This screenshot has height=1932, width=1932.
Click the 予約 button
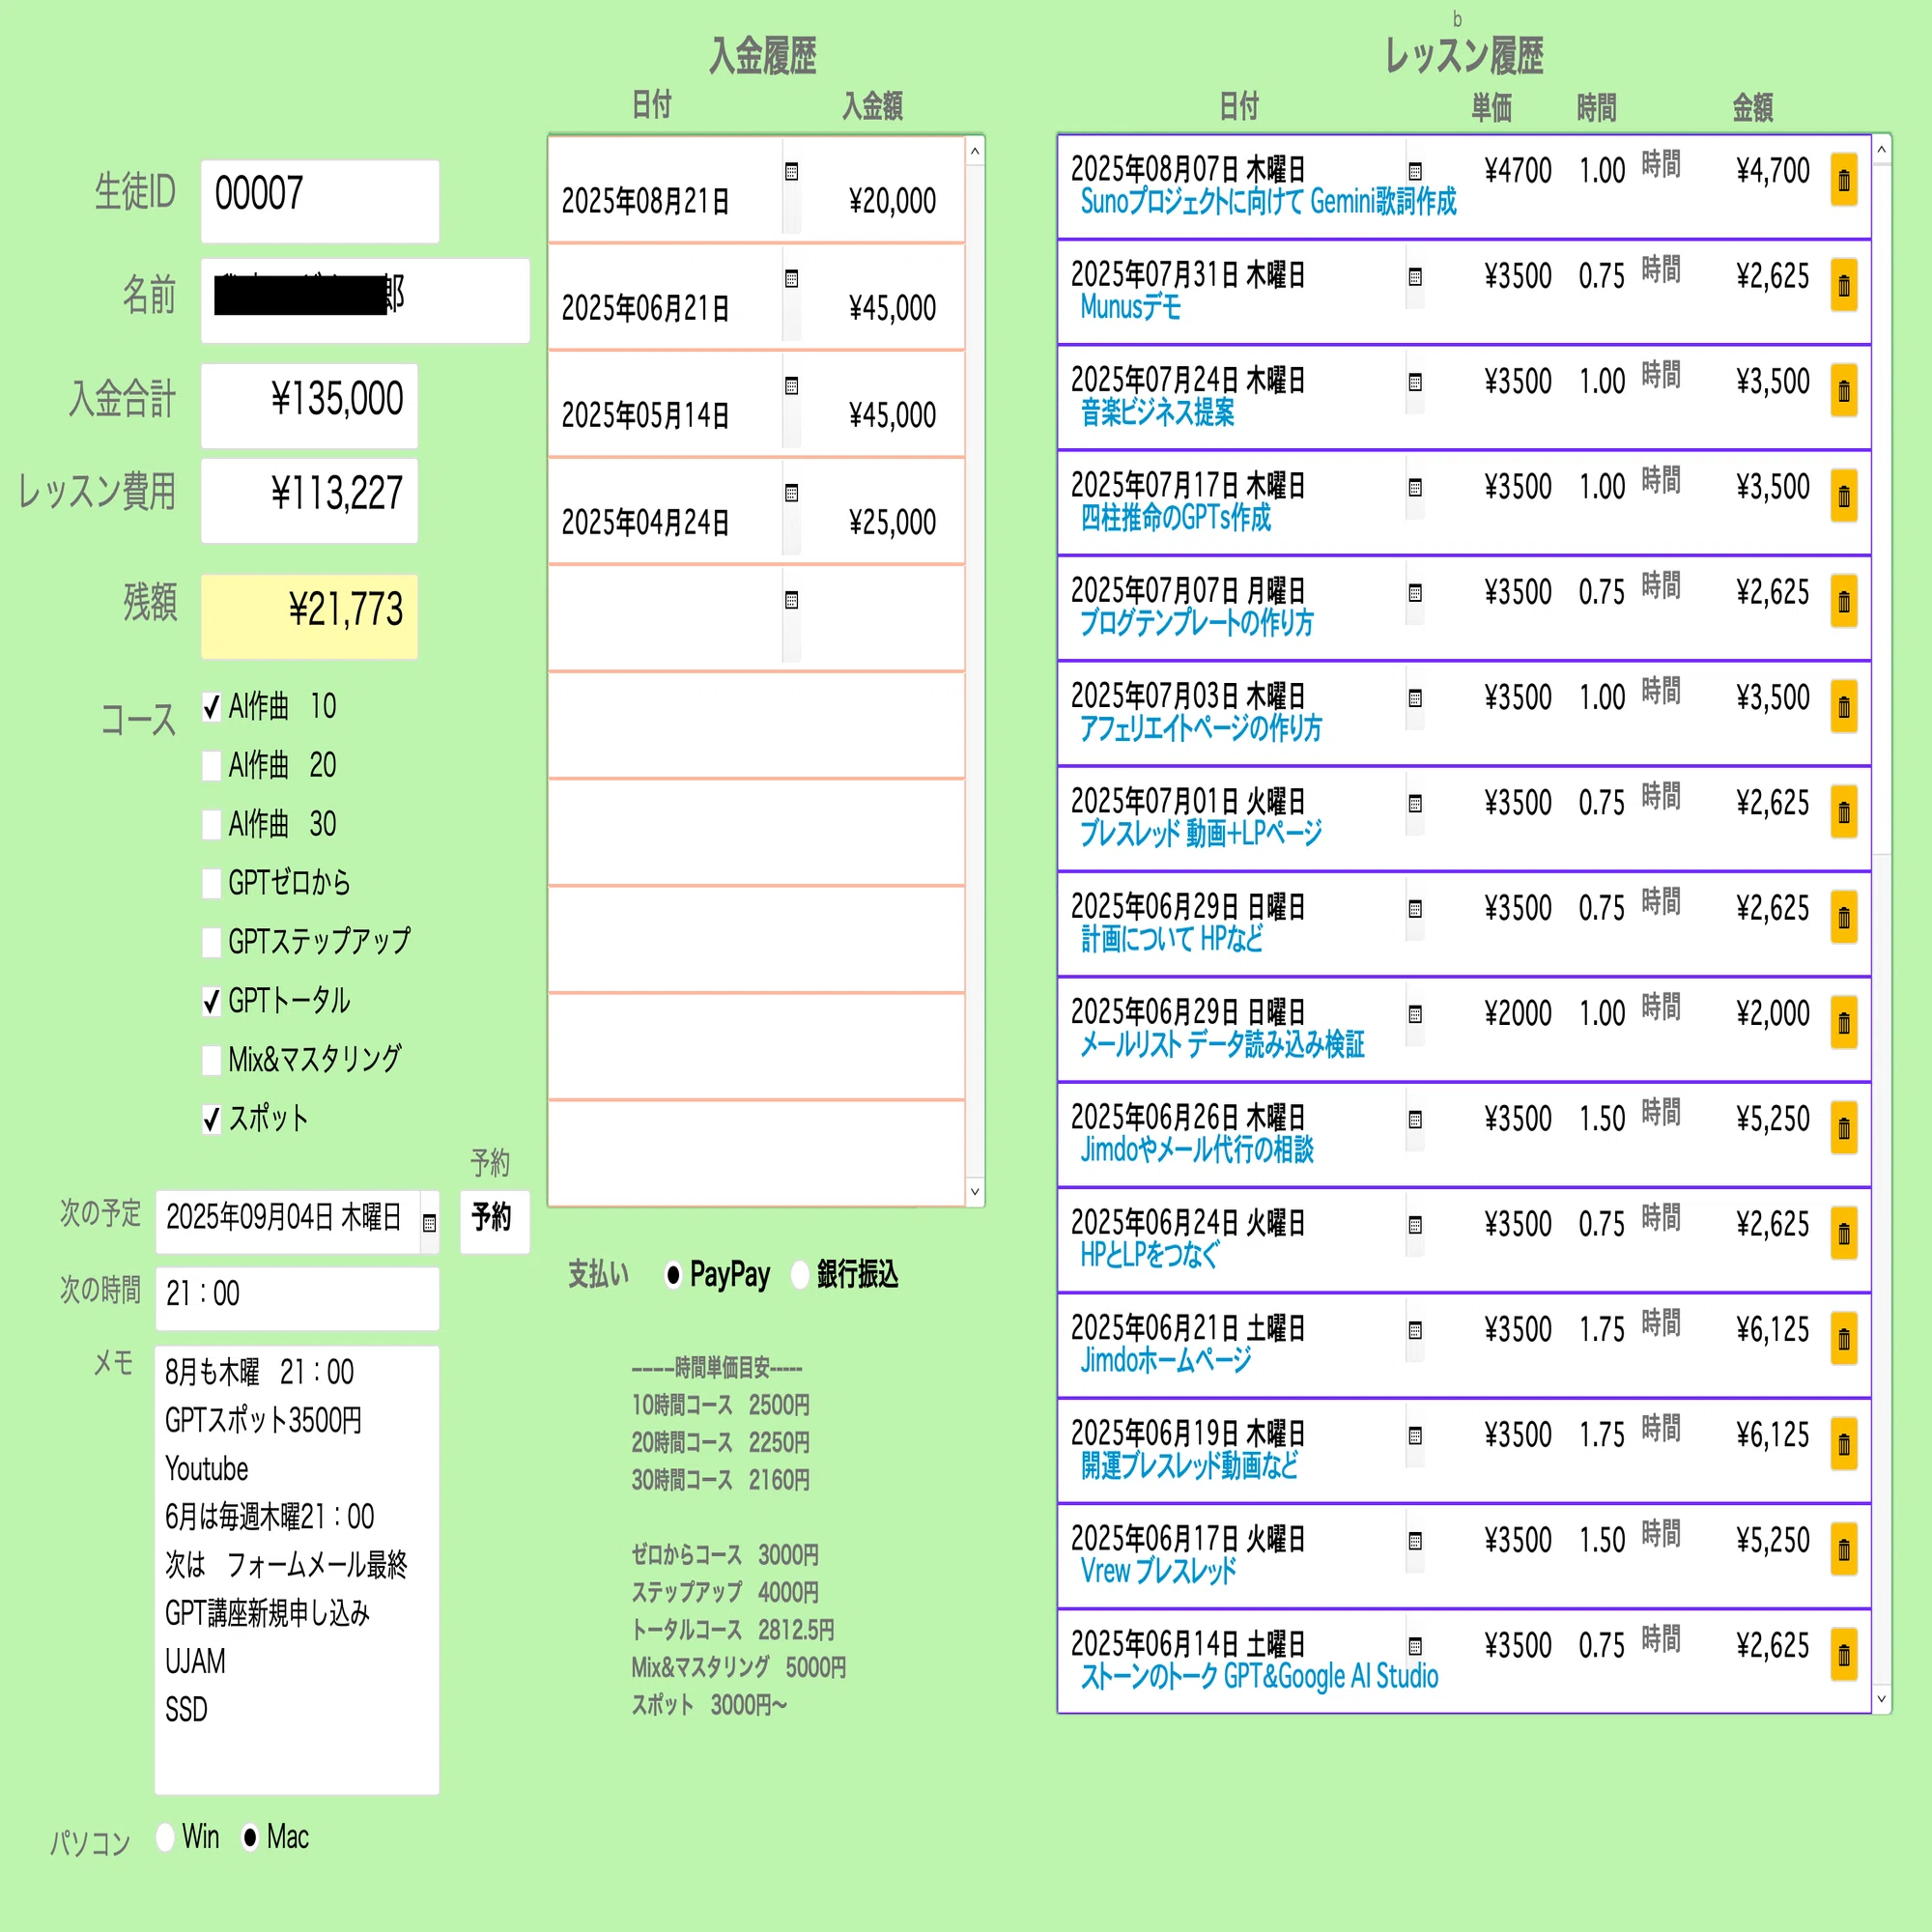(x=494, y=1220)
